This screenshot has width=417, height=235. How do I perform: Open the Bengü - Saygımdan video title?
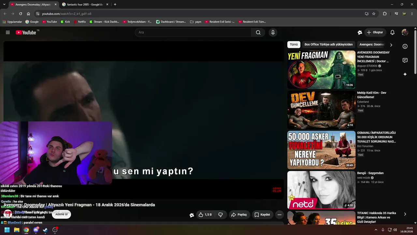click(x=370, y=173)
